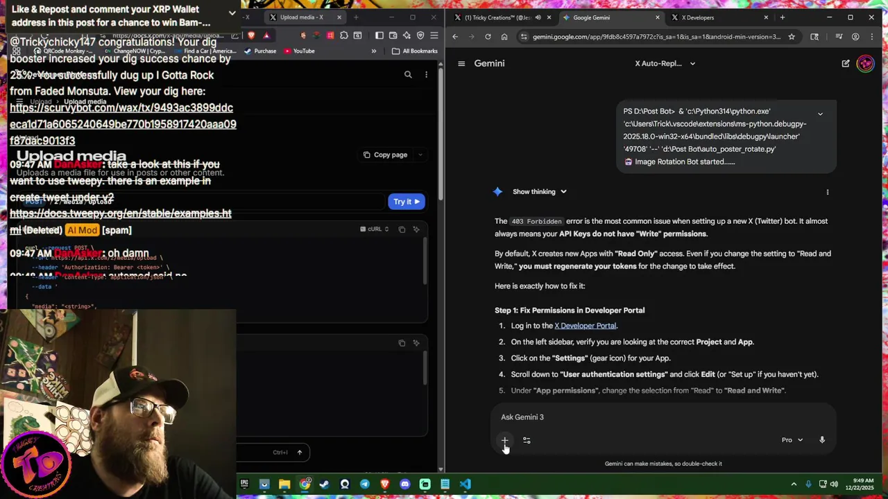Open the YouTube bookmark
The height and width of the screenshot is (499, 888).
point(298,51)
